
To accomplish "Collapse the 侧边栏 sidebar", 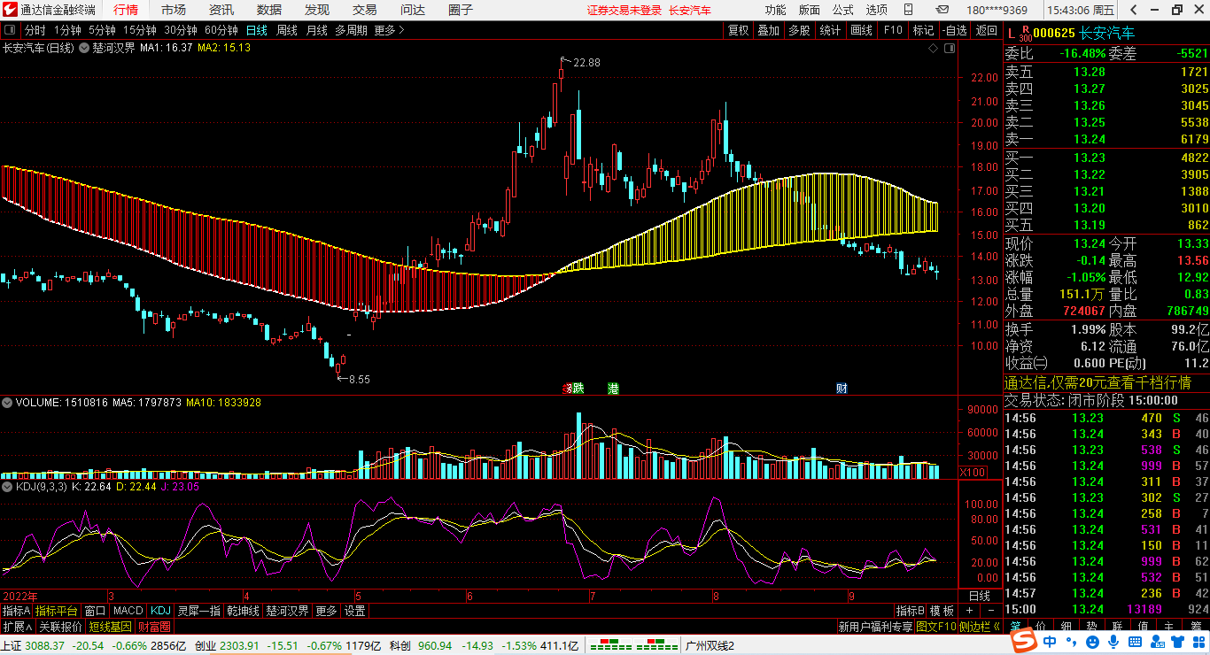I will (980, 627).
